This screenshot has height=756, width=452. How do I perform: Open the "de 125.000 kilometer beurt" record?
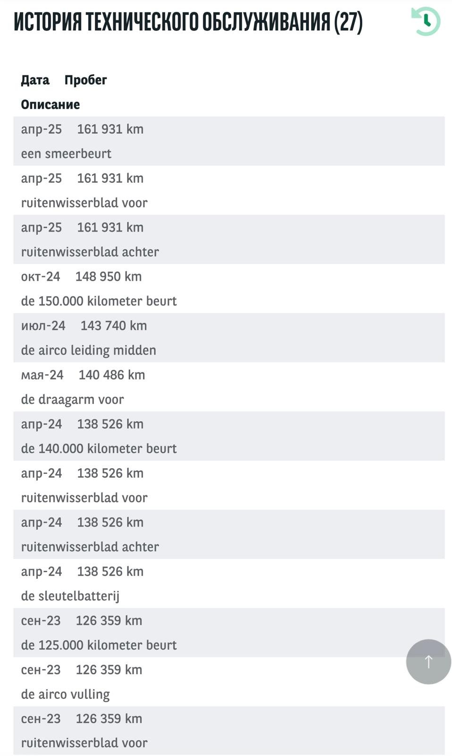(99, 645)
